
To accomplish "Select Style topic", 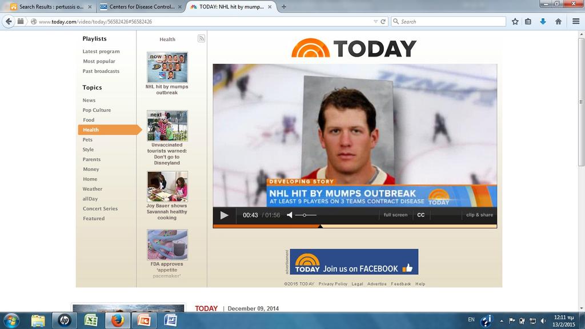I will pos(89,150).
